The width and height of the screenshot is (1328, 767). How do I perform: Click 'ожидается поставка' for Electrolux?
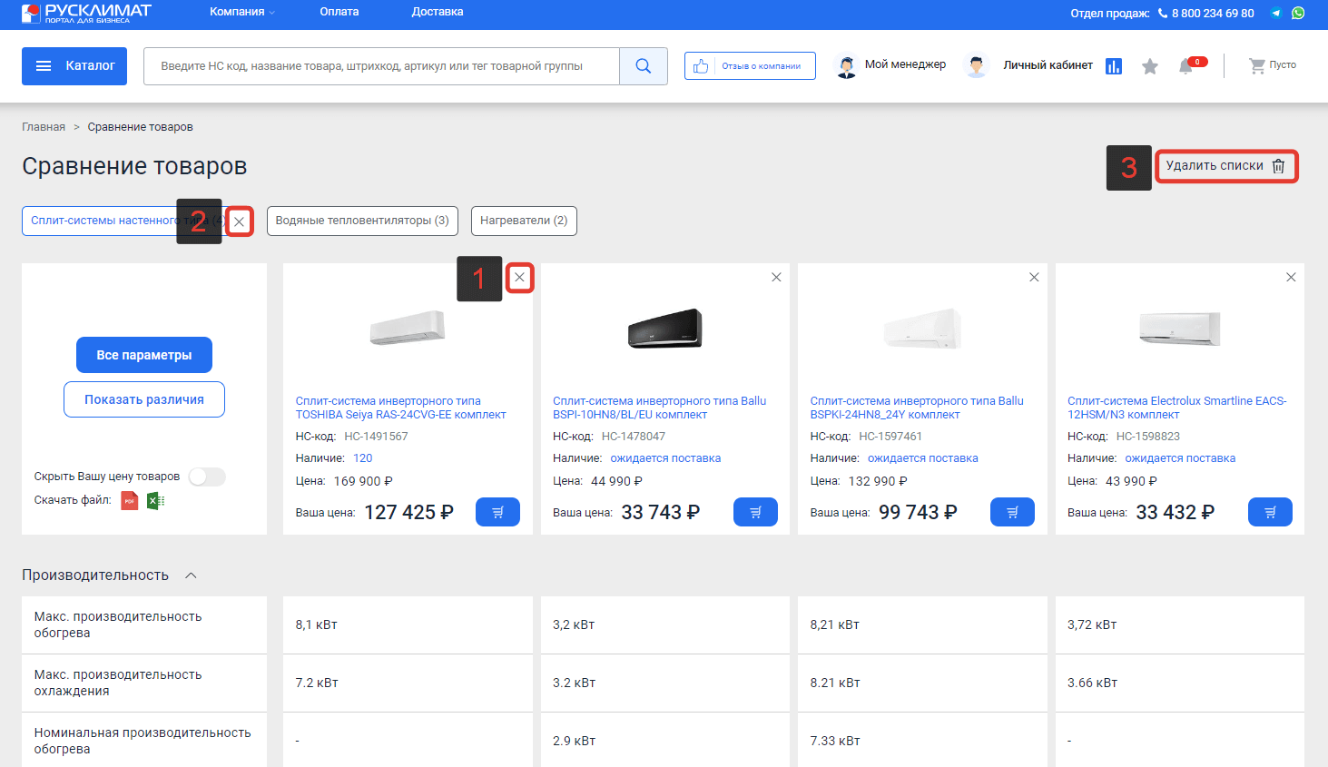[x=1180, y=458]
